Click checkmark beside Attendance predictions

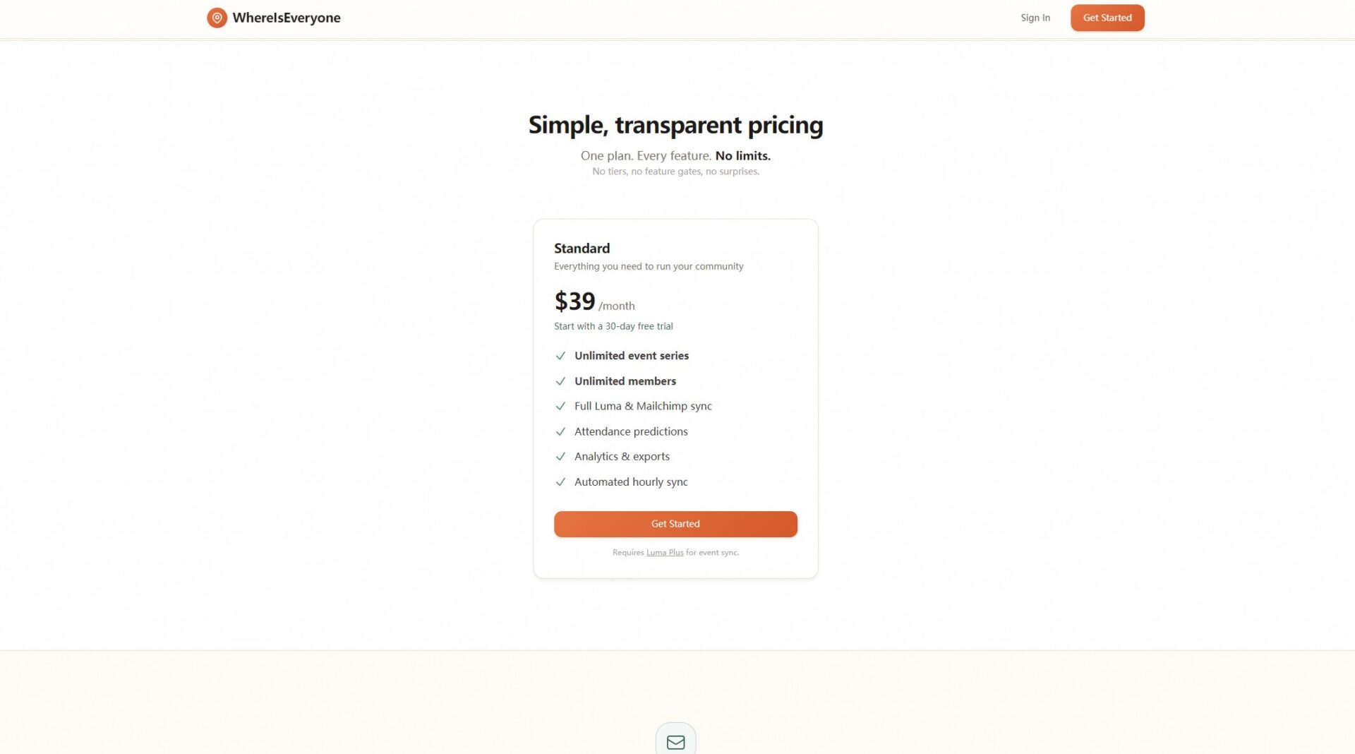click(x=560, y=431)
